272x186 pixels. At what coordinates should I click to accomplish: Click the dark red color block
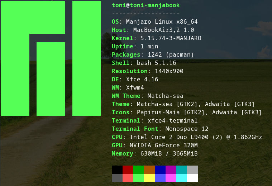[x=128, y=170]
